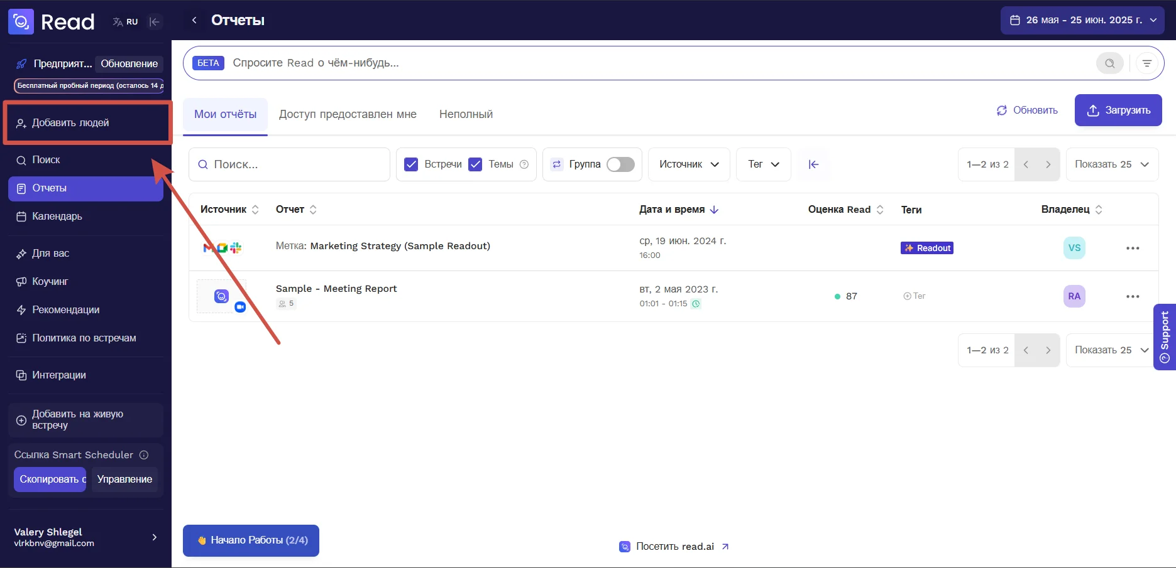The image size is (1176, 568).
Task: Collapse the sidebar with arrow icon
Action: point(154,22)
